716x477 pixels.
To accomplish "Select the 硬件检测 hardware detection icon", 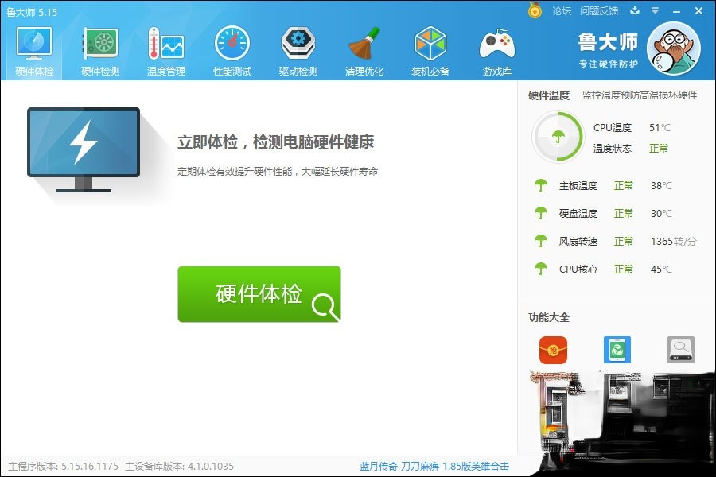I will 99,45.
